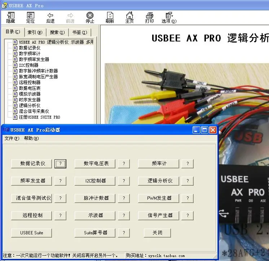
Task: Open the 帮助 menu in launcher window
Action: 31,138
